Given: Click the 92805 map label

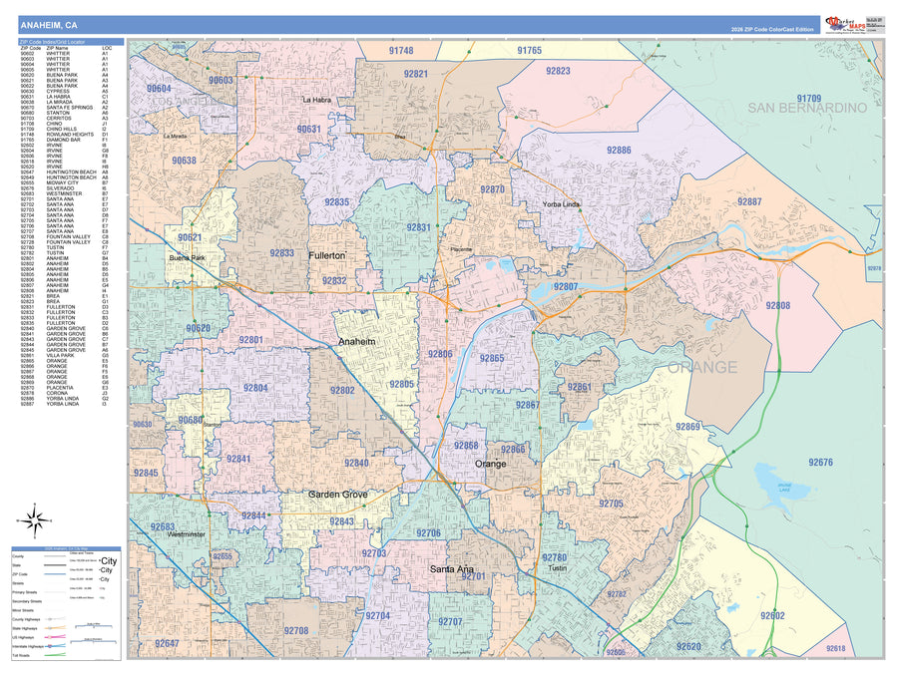Looking at the screenshot, I should [401, 384].
